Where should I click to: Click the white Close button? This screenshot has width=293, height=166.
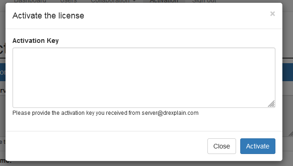[222, 146]
